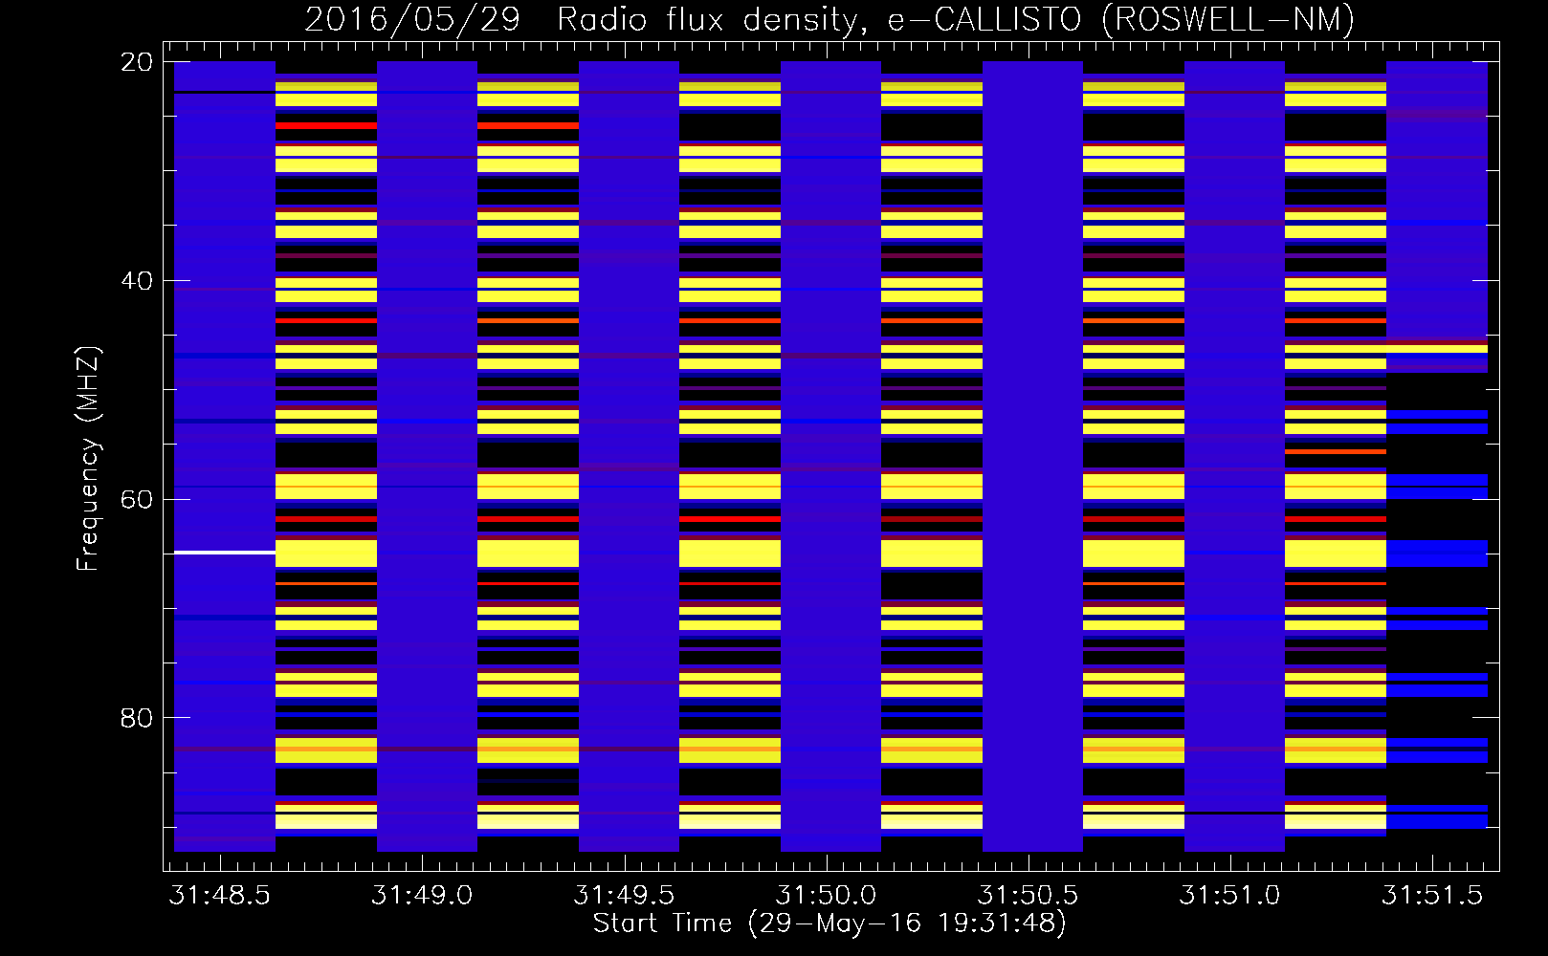
Task: Click the white streak near 65 MHz
Action: 225,553
